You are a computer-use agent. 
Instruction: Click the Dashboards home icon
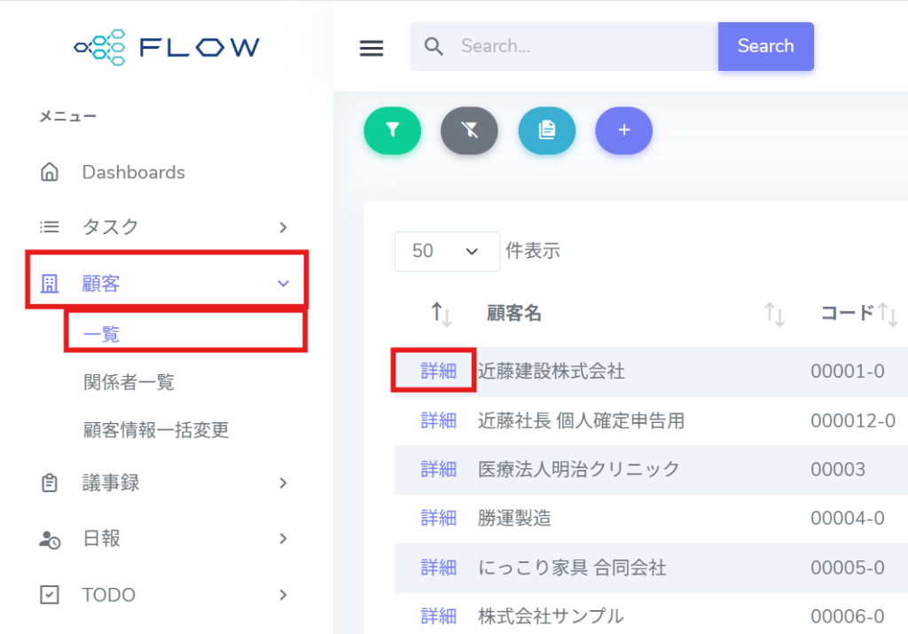[51, 172]
